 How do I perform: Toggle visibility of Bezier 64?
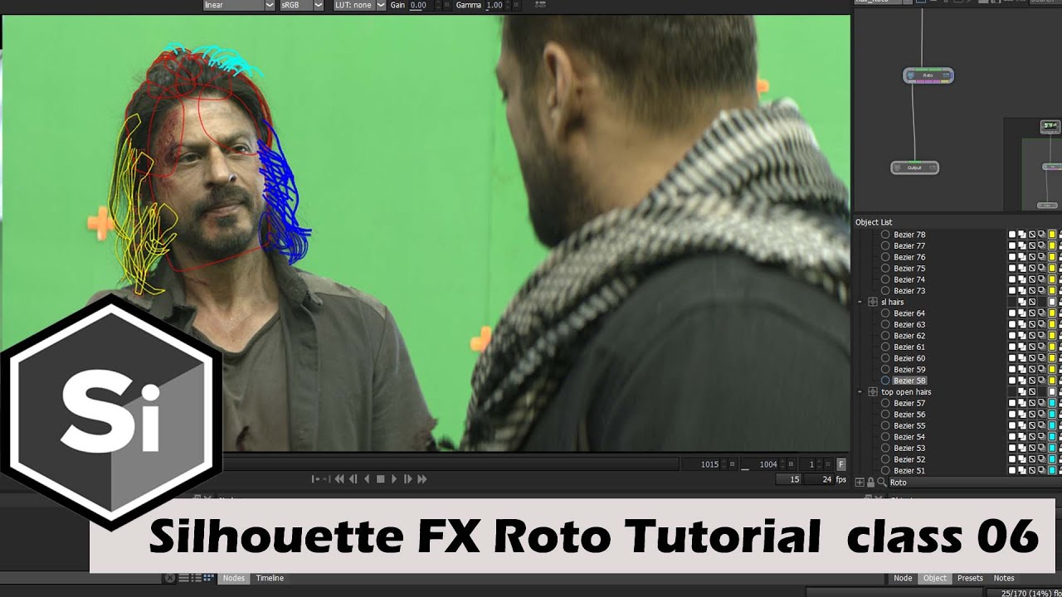(1012, 313)
